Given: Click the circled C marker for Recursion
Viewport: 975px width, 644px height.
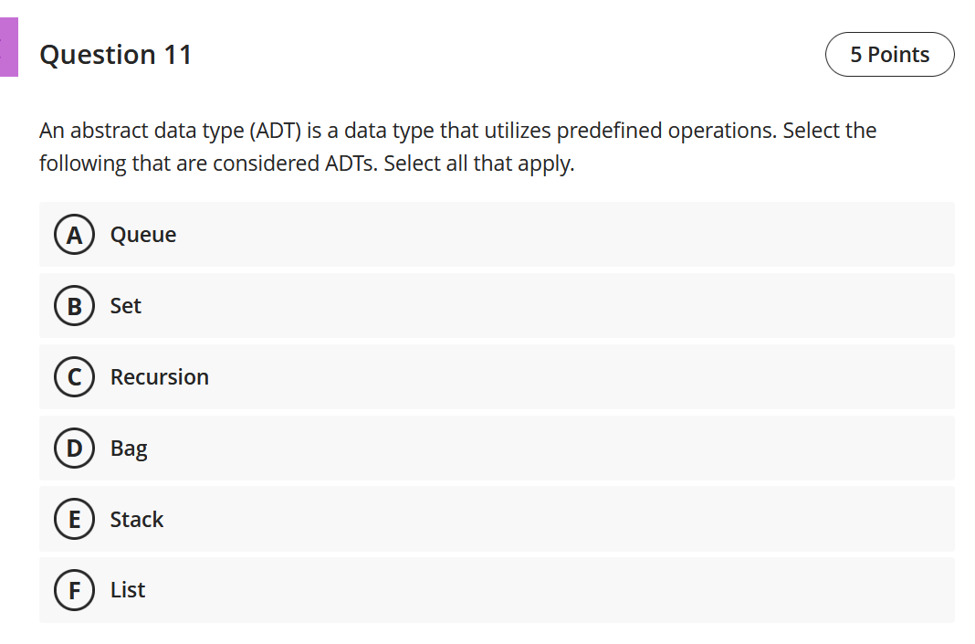Looking at the screenshot, I should (74, 376).
